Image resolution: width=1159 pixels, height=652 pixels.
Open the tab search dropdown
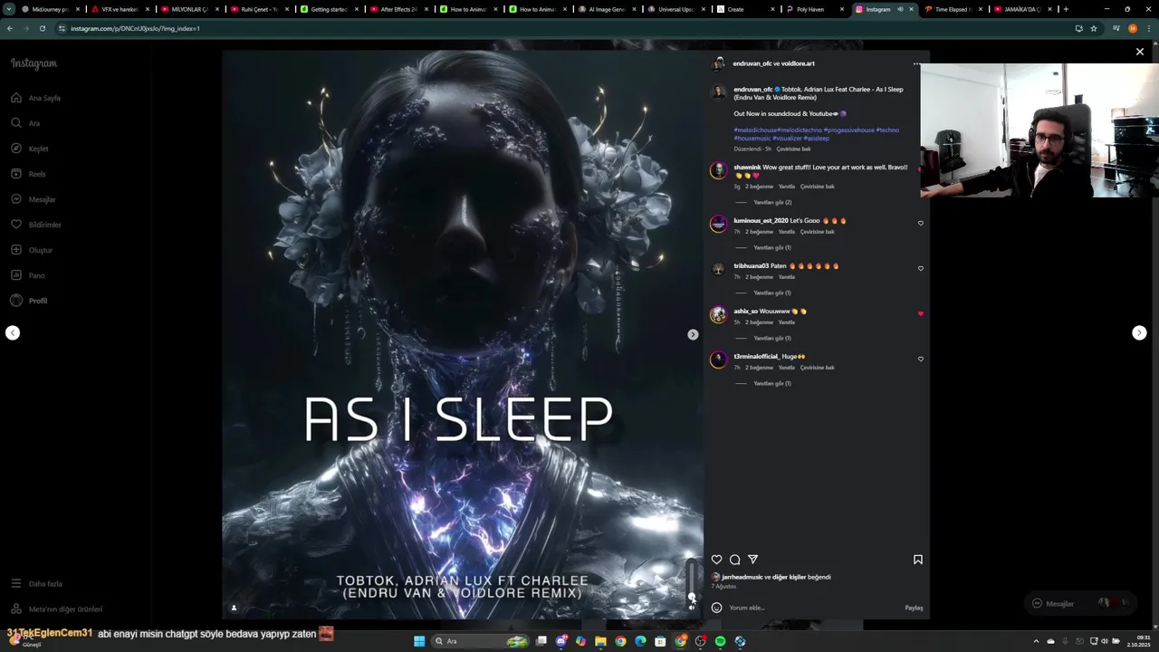pyautogui.click(x=9, y=9)
